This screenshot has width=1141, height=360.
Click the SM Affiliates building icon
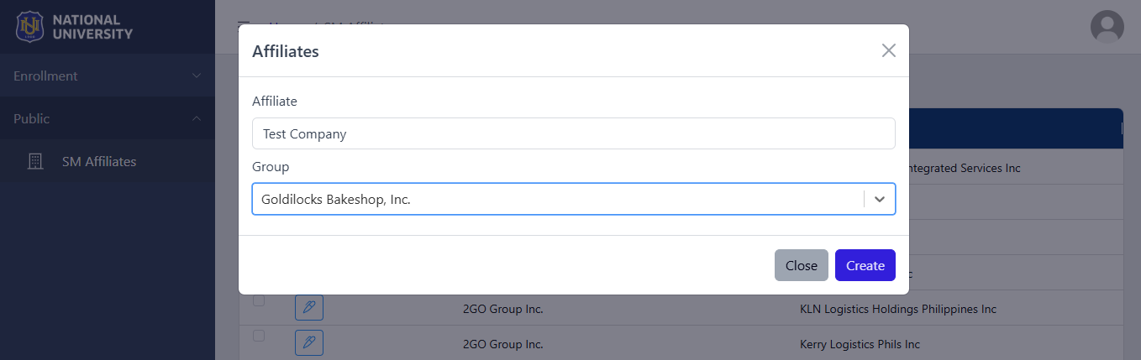click(35, 161)
